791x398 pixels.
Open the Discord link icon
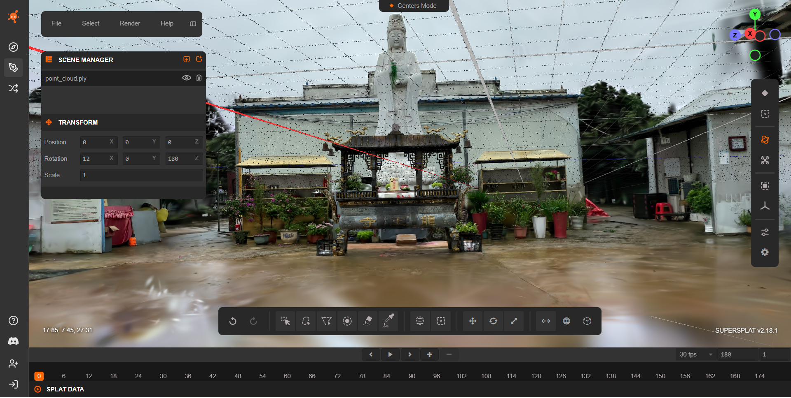[14, 341]
